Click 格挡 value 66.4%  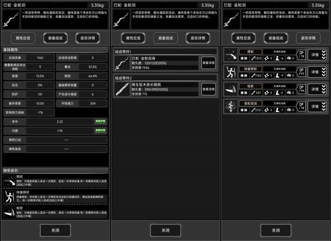93,76
